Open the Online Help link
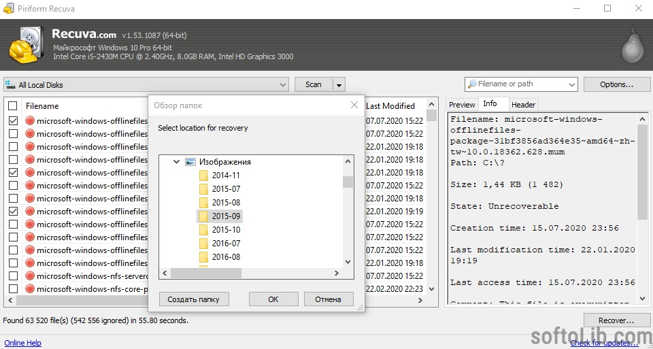This screenshot has width=653, height=349. coord(23,343)
